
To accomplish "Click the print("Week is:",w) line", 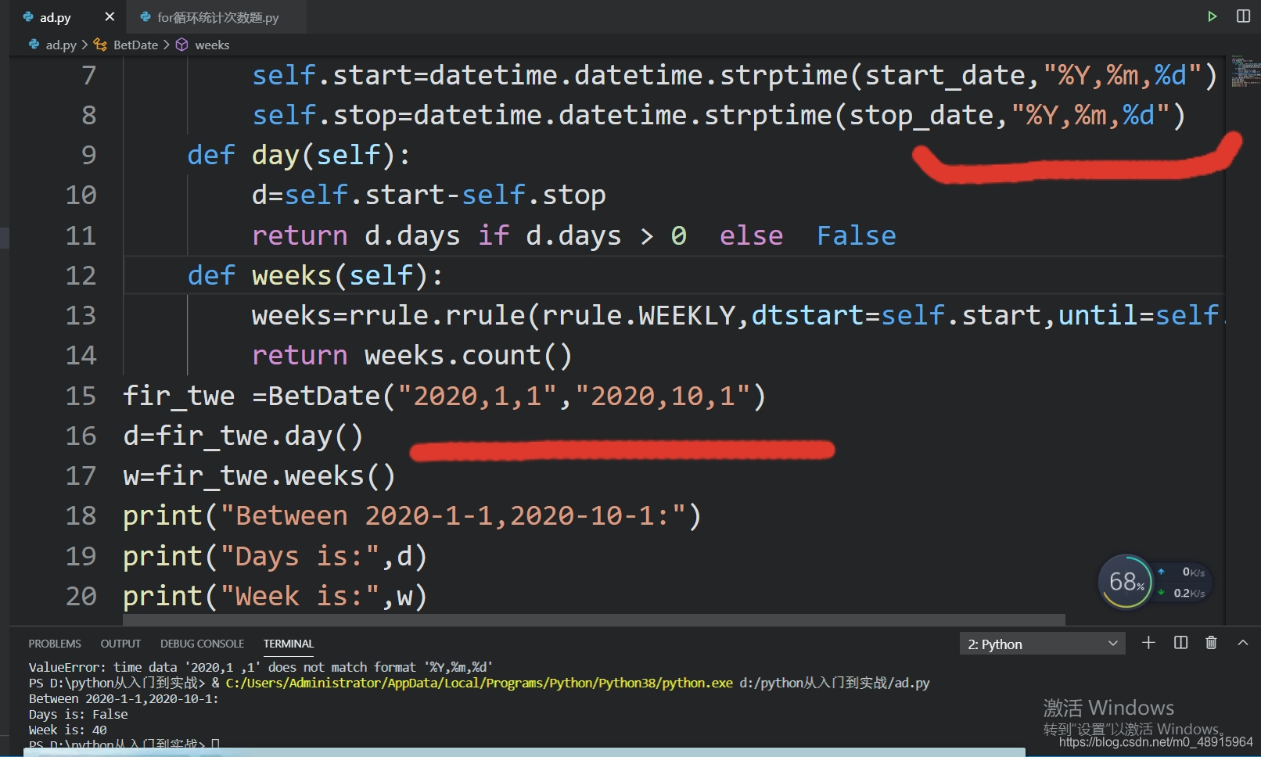I will pyautogui.click(x=275, y=596).
